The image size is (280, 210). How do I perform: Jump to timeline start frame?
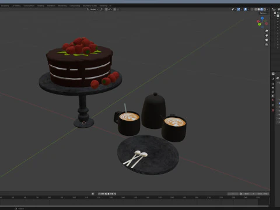pyautogui.click(x=99, y=194)
